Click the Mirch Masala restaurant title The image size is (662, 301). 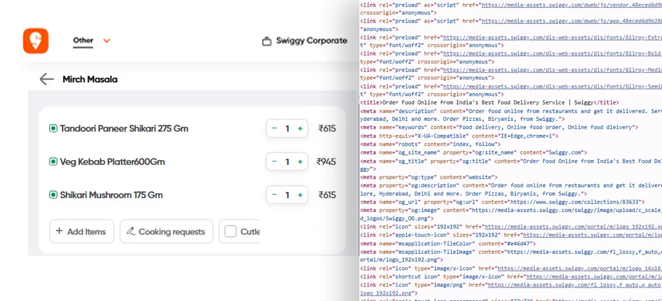click(90, 79)
